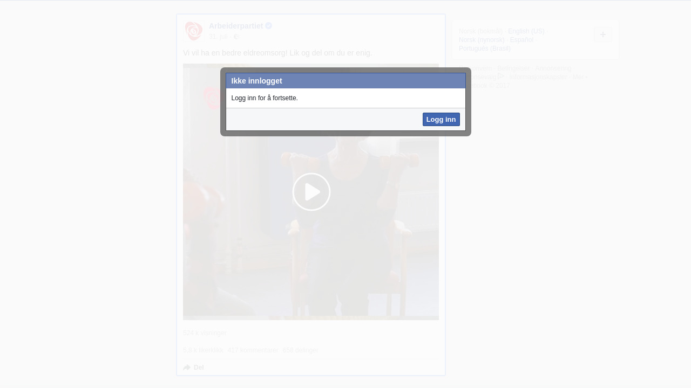Switch language to English (US)

pos(526,31)
